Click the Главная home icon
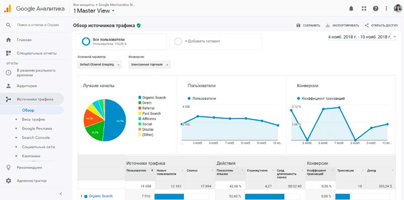The height and width of the screenshot is (200, 404). (x=9, y=40)
